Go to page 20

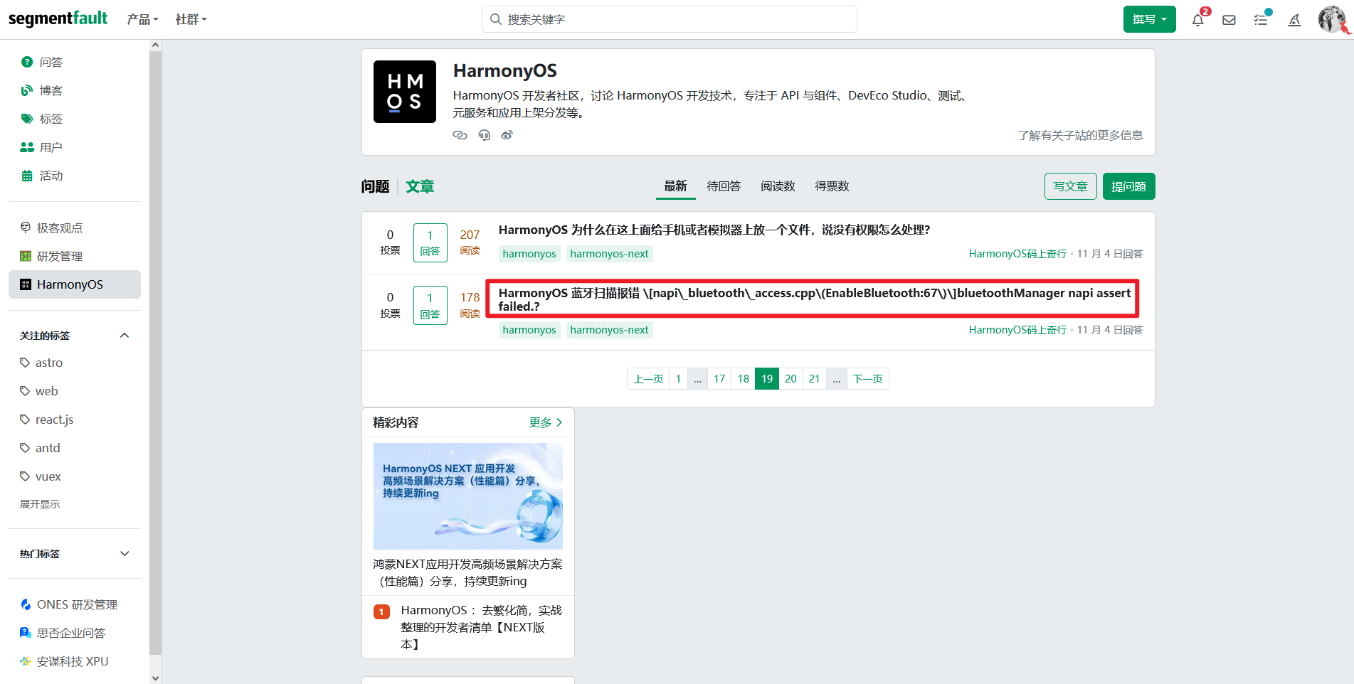click(790, 379)
